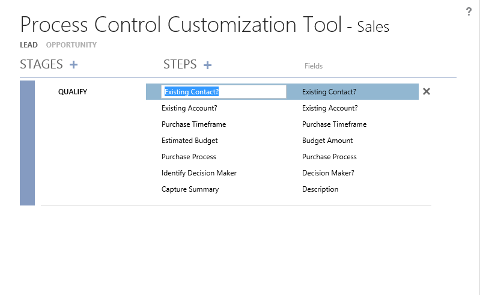The height and width of the screenshot is (295, 480).
Task: Select the Existing Account? step
Action: click(x=189, y=108)
